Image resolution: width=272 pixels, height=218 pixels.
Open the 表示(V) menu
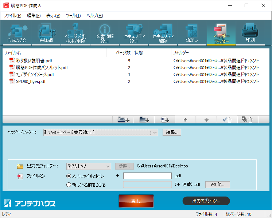coord(53,16)
